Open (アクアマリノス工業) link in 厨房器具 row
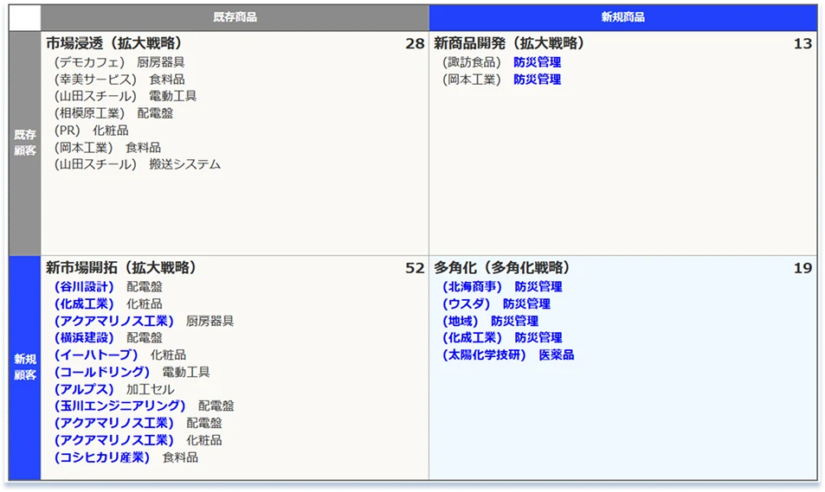The width and height of the screenshot is (825, 492). coord(113,321)
